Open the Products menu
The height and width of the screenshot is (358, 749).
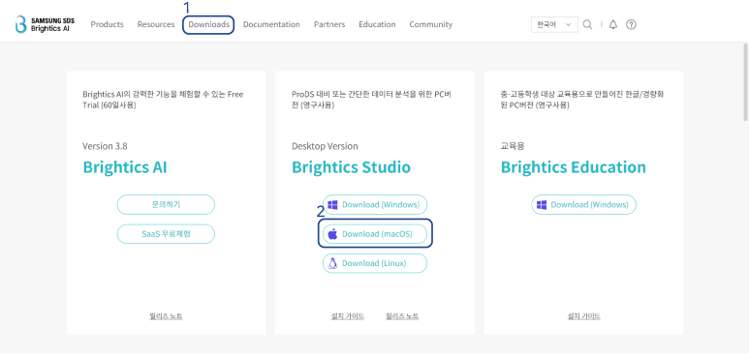pyautogui.click(x=107, y=24)
